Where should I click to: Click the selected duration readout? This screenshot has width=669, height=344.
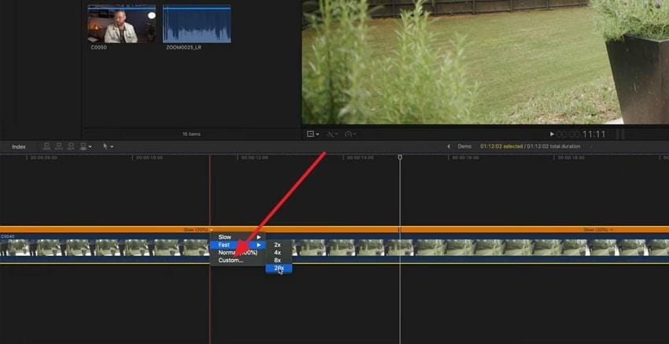[x=501, y=146]
